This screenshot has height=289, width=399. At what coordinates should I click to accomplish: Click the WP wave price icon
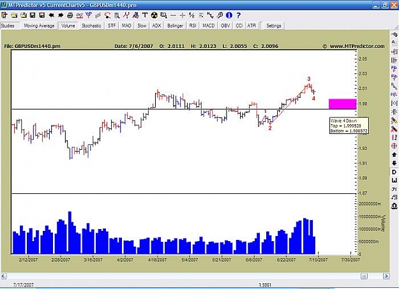coord(89,15)
